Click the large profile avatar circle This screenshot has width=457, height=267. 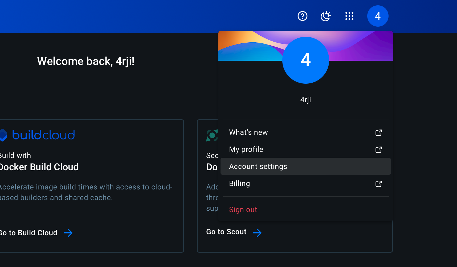pos(305,60)
